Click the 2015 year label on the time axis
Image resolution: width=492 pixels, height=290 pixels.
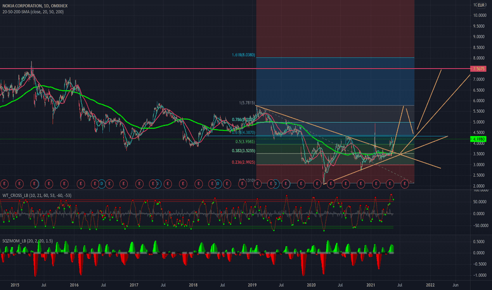pyautogui.click(x=15, y=285)
